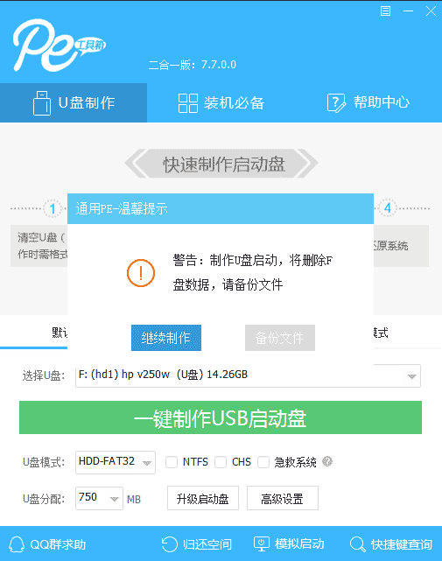Switch to the U盘制作 tab
Screen dimensions: 442x561
coord(74,103)
